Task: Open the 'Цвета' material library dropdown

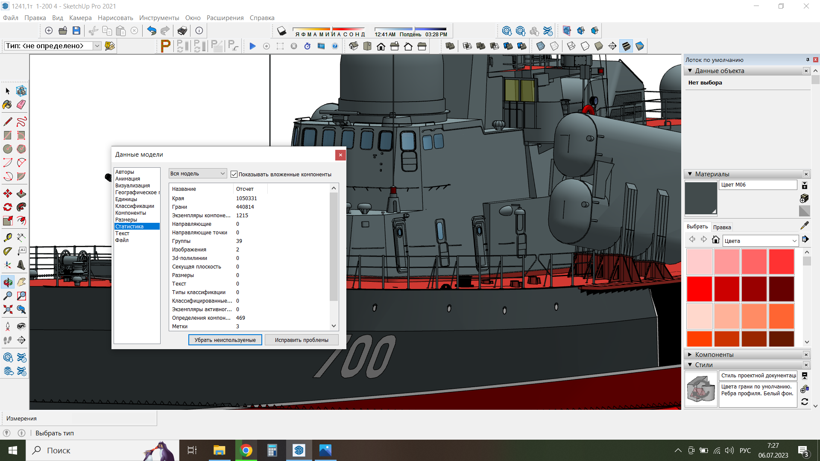Action: coord(760,241)
